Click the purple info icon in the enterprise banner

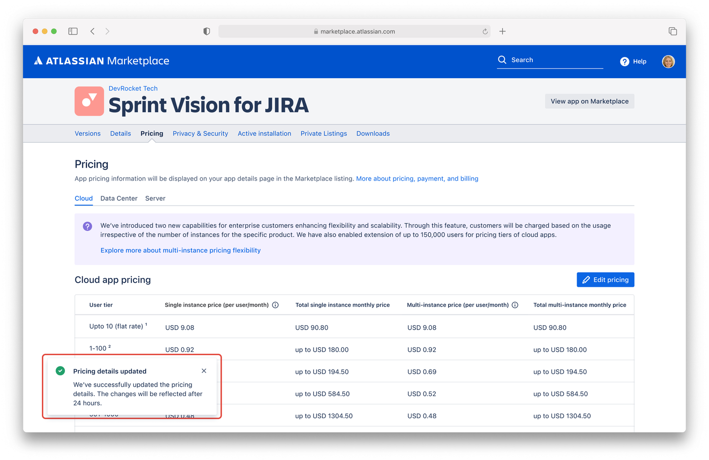coord(87,226)
